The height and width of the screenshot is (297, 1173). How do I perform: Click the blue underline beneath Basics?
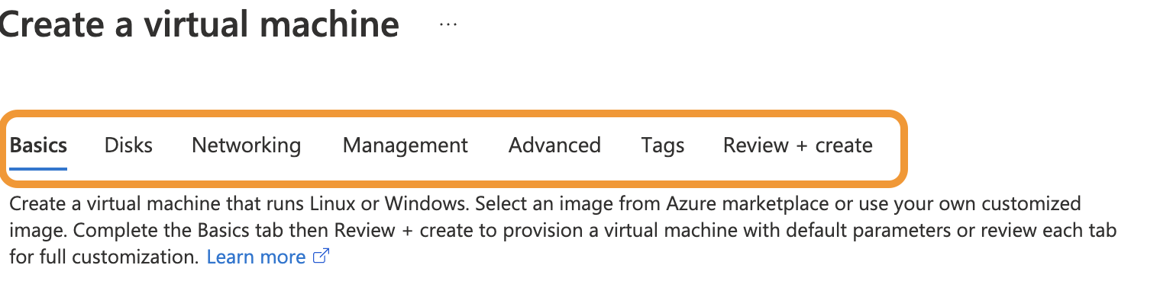click(x=38, y=168)
